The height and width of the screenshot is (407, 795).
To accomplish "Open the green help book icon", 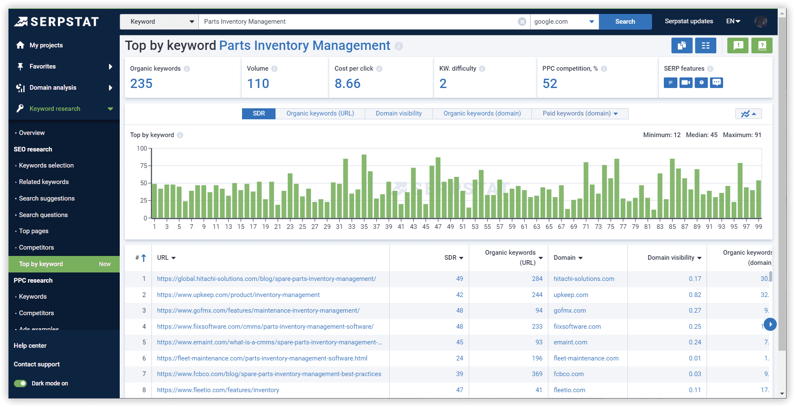I will pos(762,46).
